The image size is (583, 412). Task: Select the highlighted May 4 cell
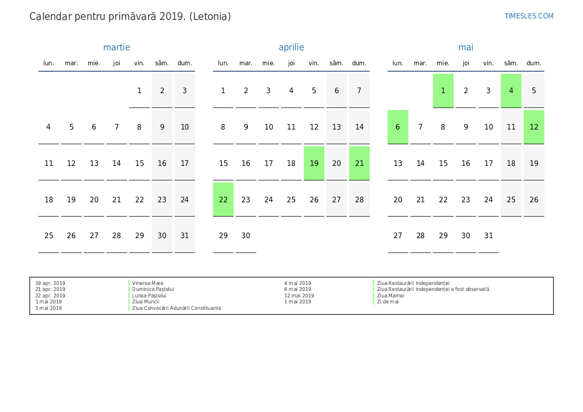(x=511, y=91)
